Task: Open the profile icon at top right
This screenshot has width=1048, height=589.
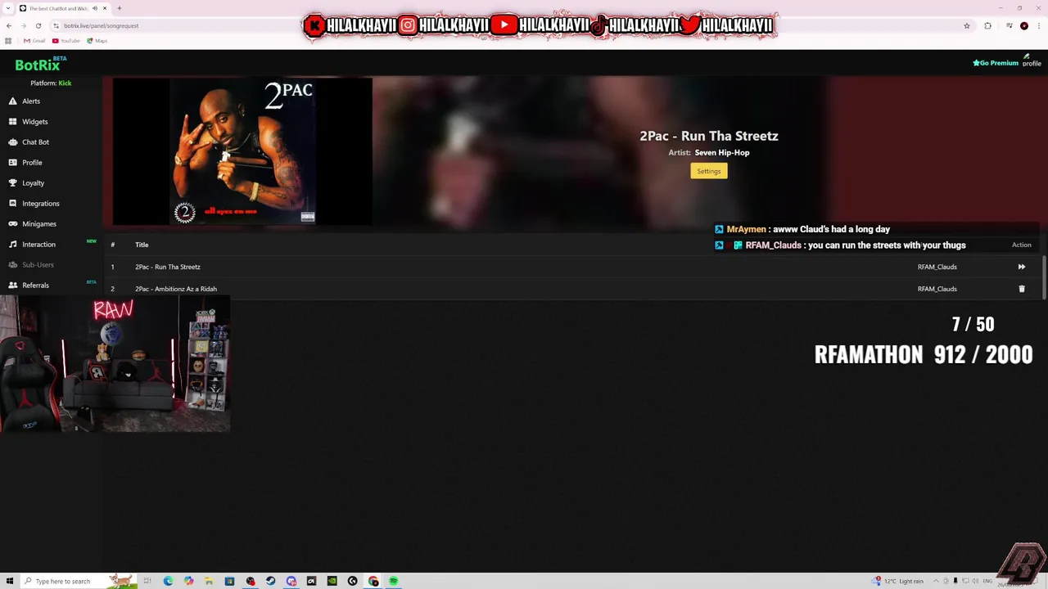Action: point(1031,61)
